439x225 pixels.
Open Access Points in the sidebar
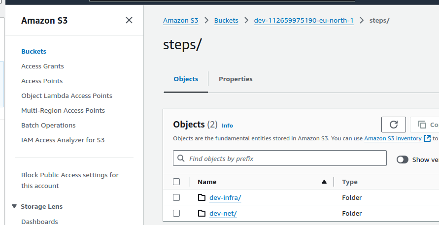(42, 81)
